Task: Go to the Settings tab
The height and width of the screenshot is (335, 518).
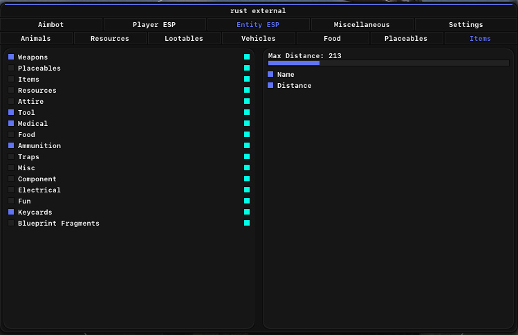Action: tap(466, 24)
